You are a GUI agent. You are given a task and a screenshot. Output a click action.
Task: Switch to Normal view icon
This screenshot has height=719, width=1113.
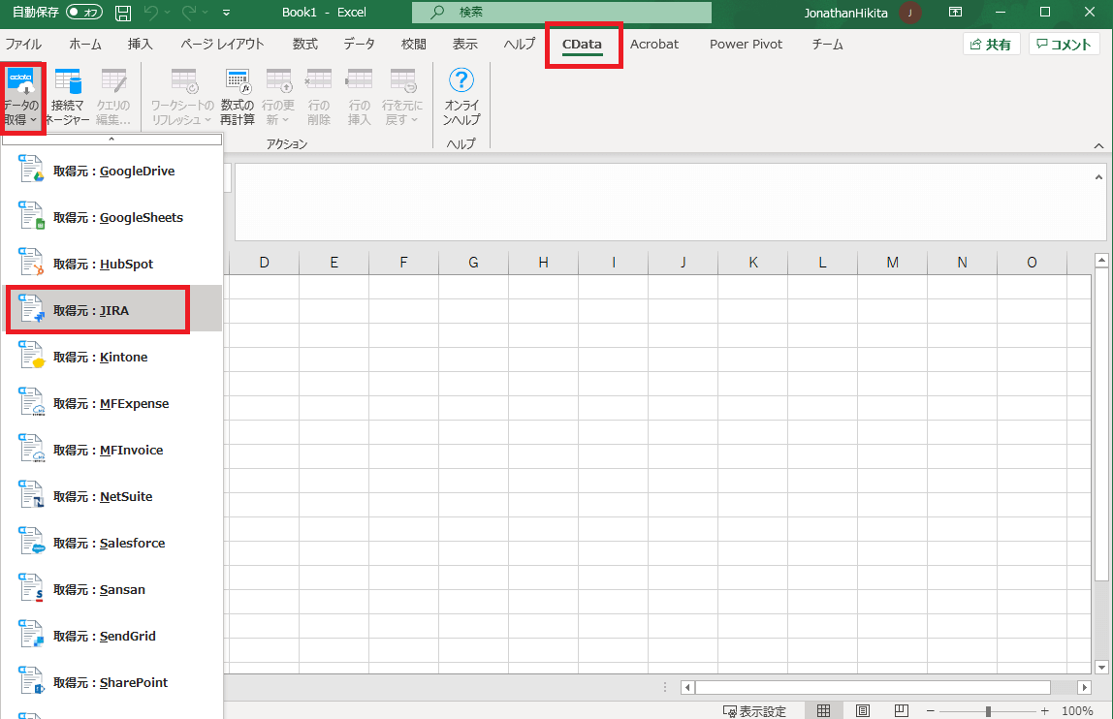(x=823, y=710)
